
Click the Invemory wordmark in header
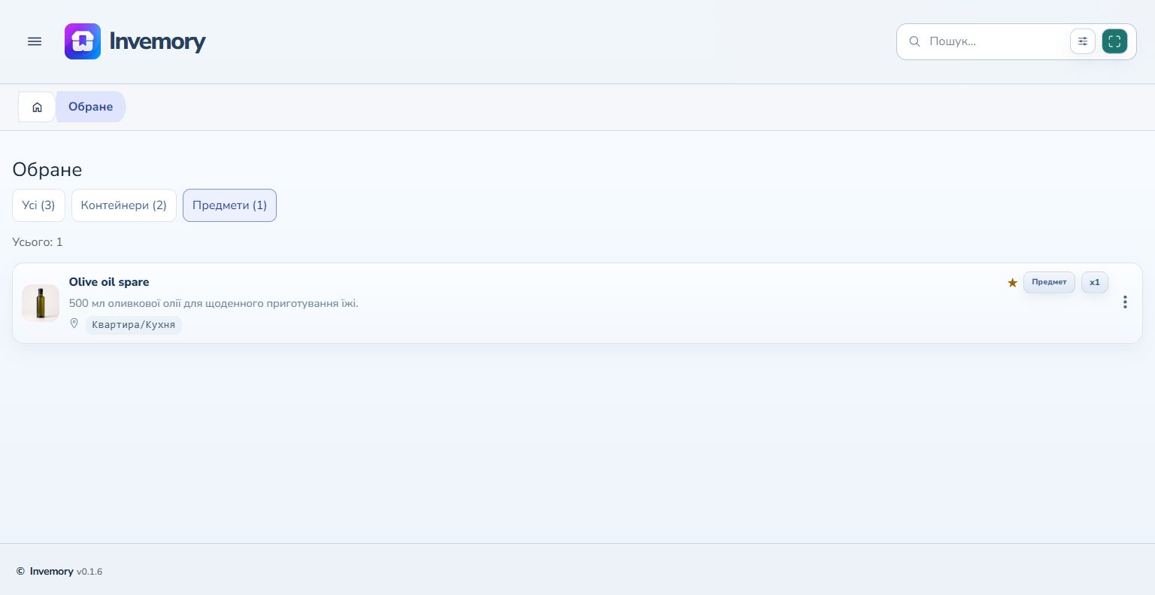pyautogui.click(x=157, y=41)
